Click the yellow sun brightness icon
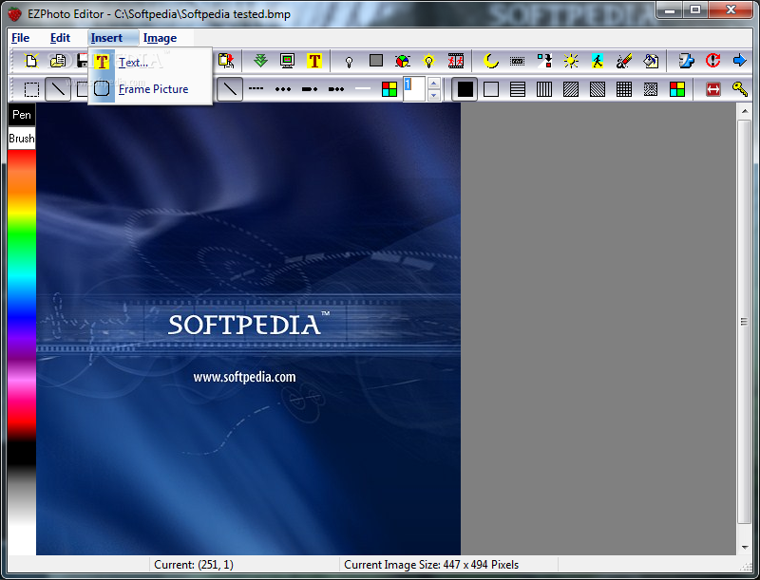The image size is (760, 580). click(571, 61)
